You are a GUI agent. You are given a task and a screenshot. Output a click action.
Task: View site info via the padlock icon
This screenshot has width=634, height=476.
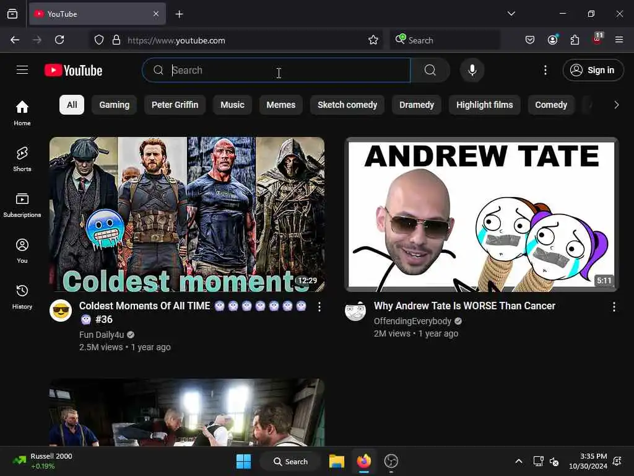tap(116, 40)
